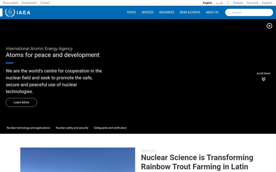The width and height of the screenshot is (276, 172).
Task: Go to the Press centre link
Action: 10,3
